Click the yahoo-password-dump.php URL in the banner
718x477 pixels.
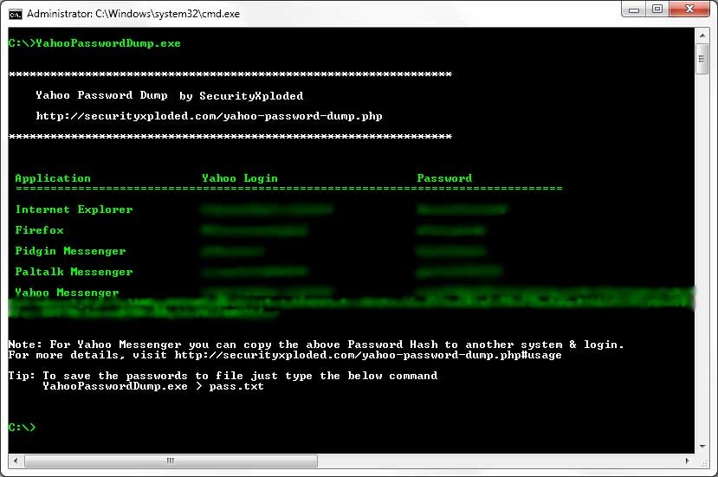pos(208,116)
